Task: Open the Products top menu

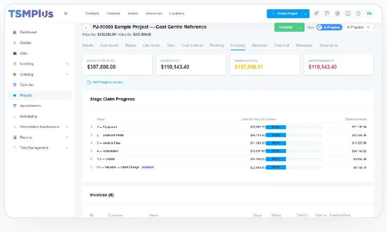Action: [x=113, y=13]
